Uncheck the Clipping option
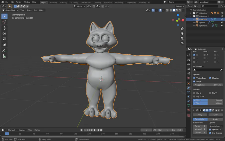Screen dimensions: 225x141 pyautogui.click(x=210, y=78)
